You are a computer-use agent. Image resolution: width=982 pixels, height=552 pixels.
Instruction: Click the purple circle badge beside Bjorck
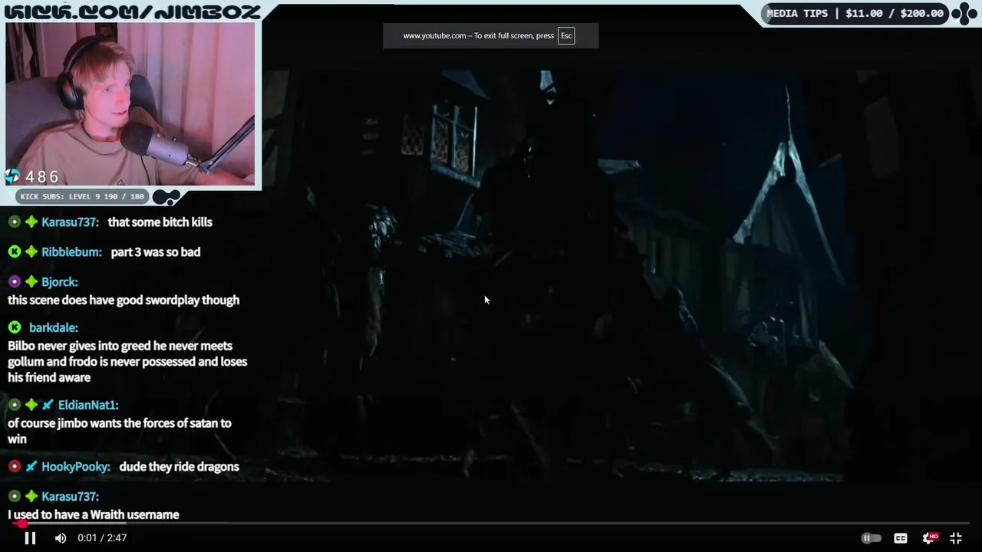(x=15, y=282)
